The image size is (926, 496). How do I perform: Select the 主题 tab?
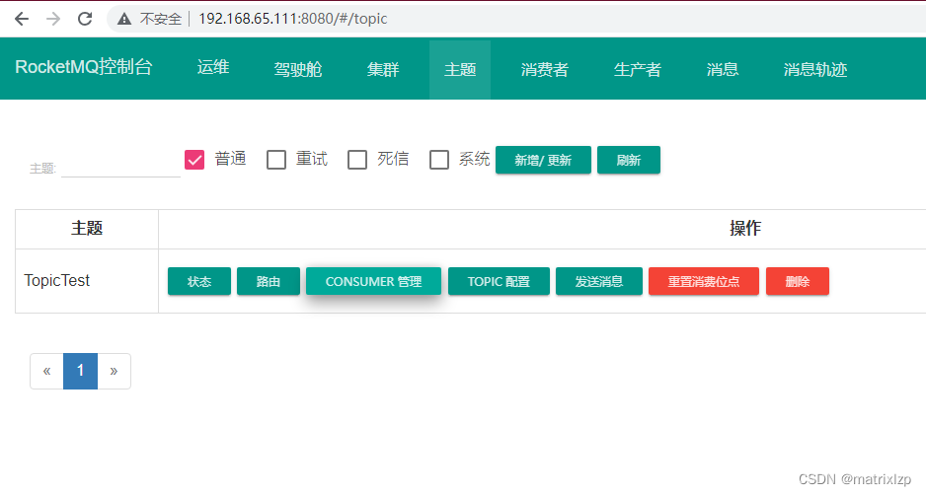tap(460, 70)
